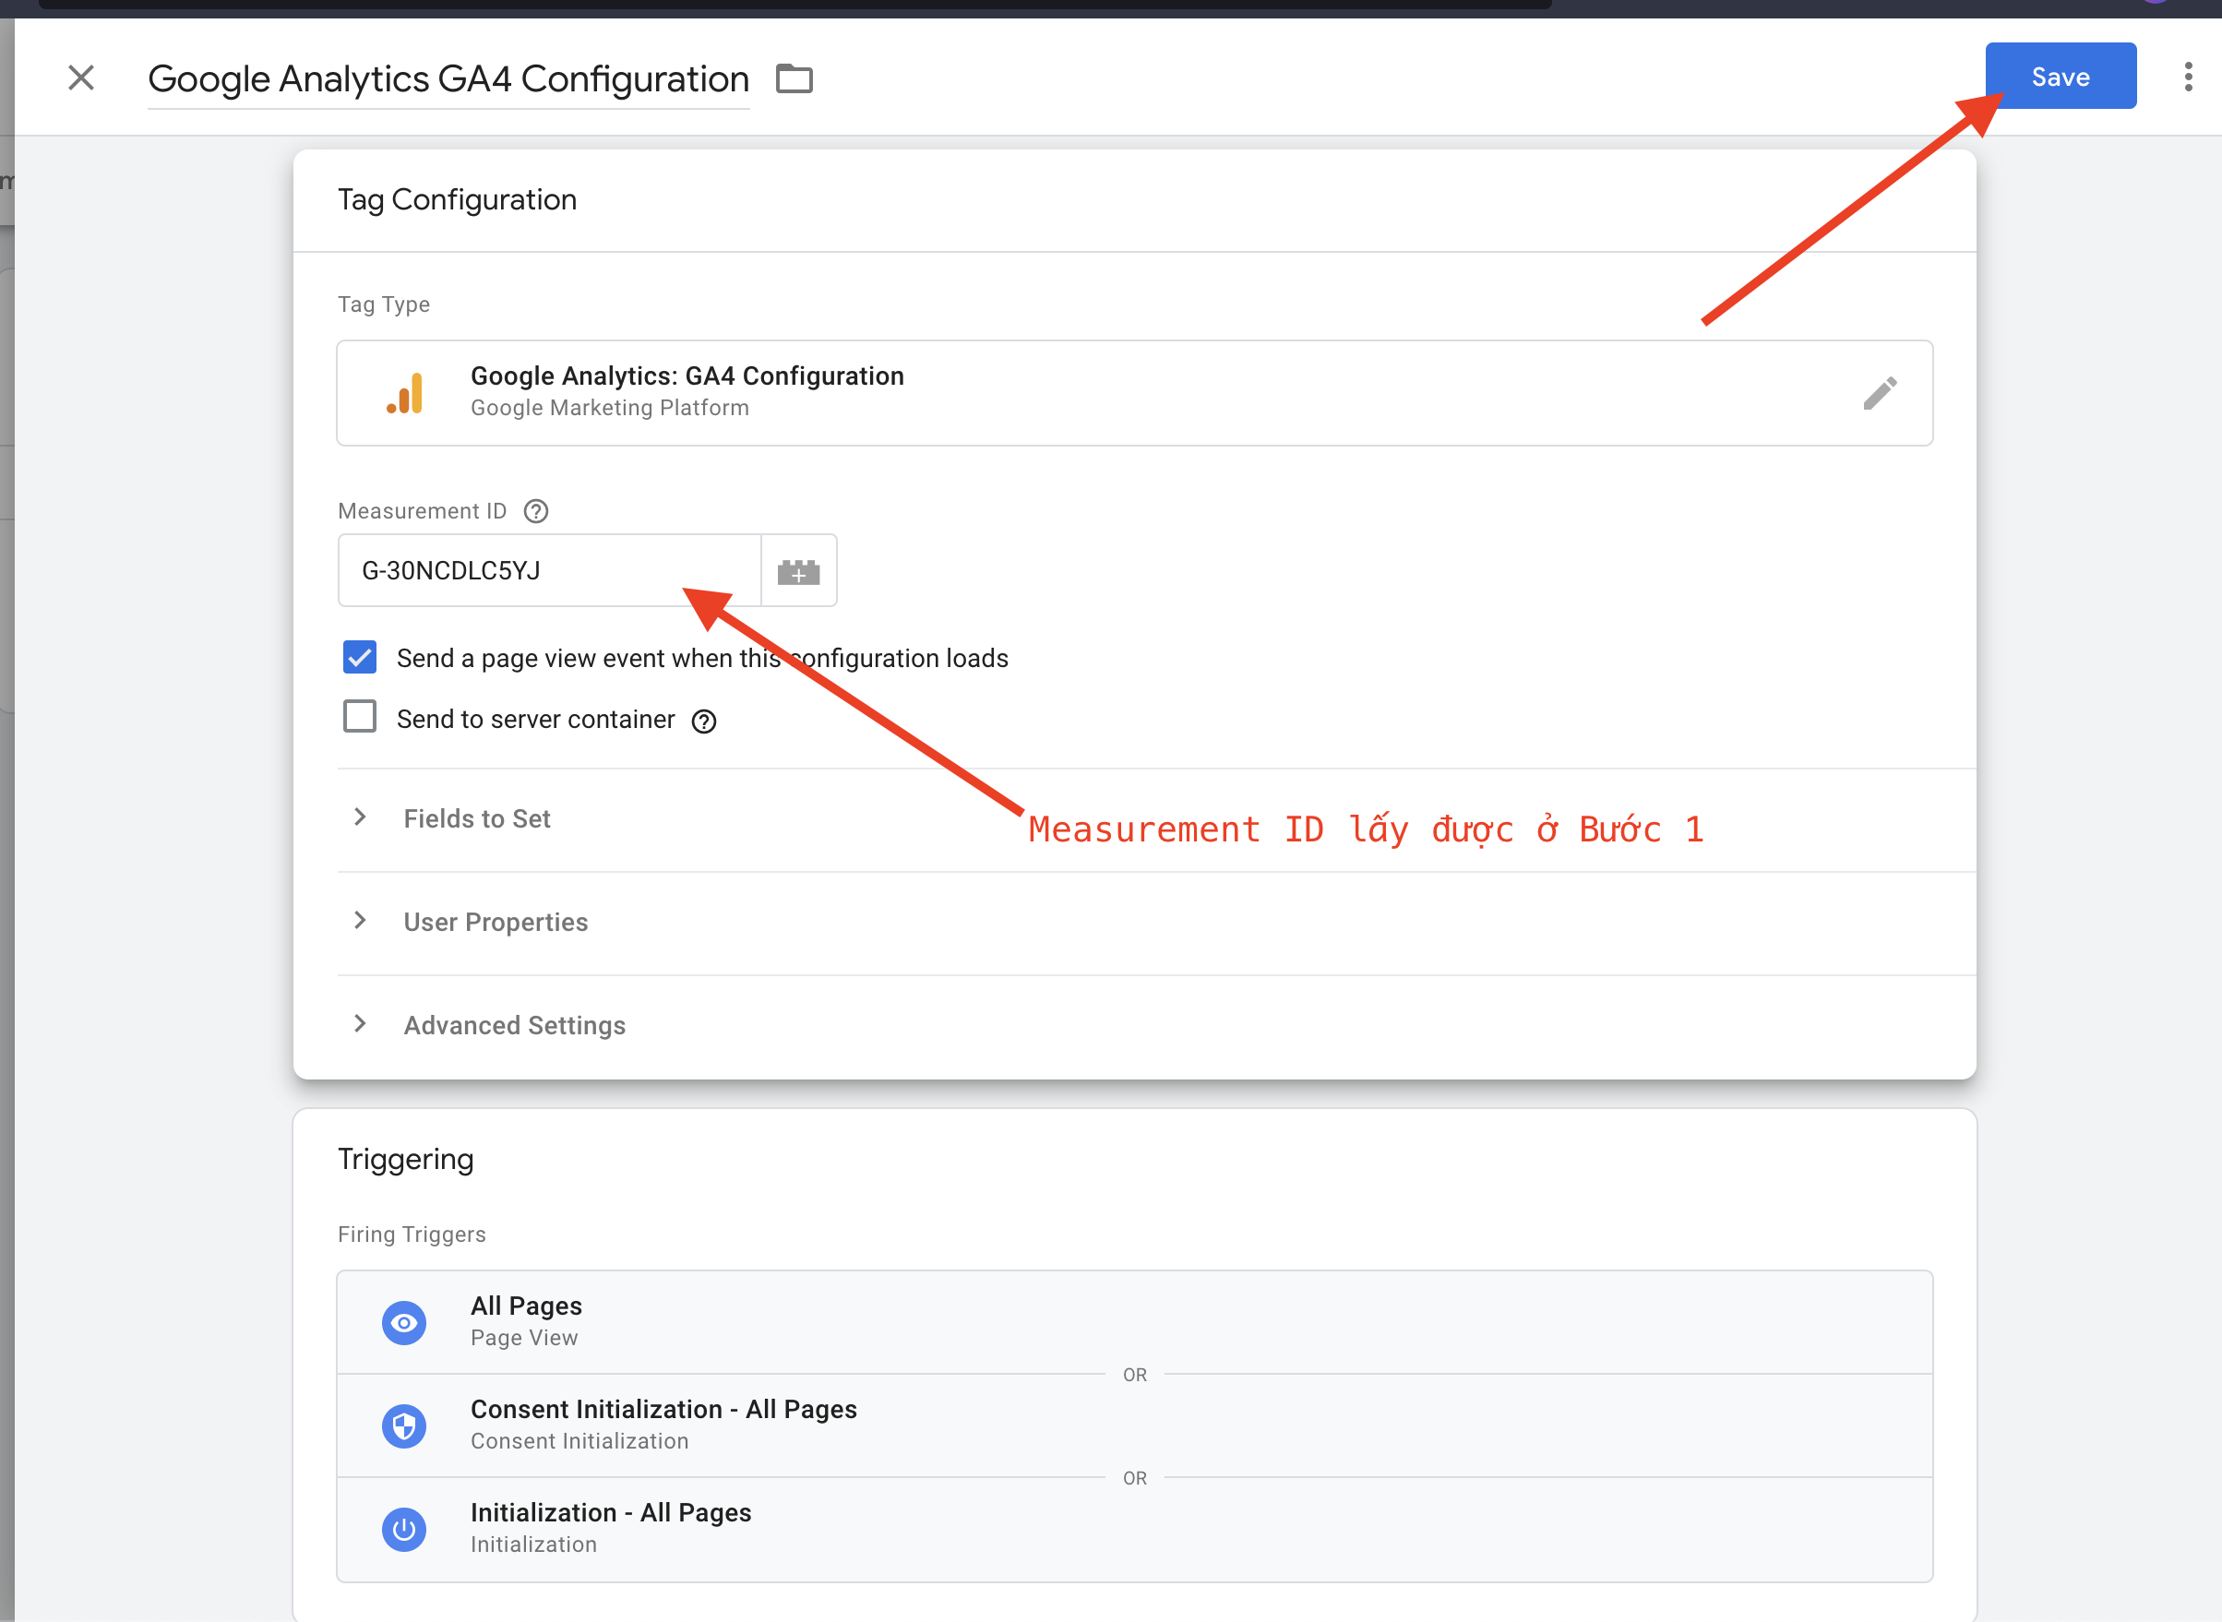Click the All Pages eye trigger icon
This screenshot has height=1622, width=2222.
pos(404,1322)
